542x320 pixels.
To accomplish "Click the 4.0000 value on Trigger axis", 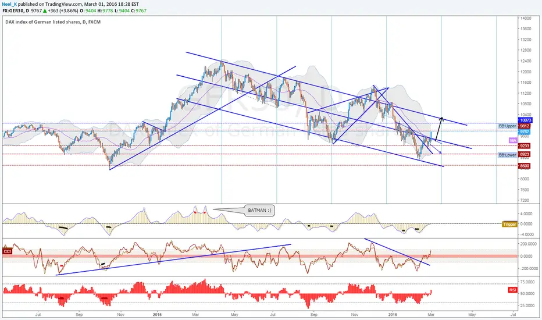I will coord(526,214).
